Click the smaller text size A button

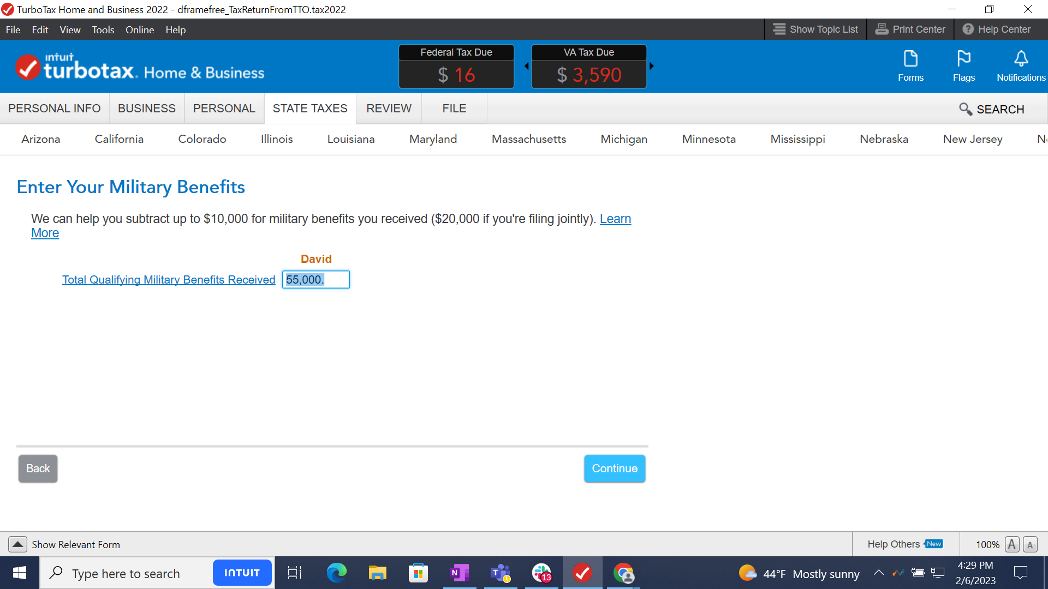click(x=1030, y=544)
